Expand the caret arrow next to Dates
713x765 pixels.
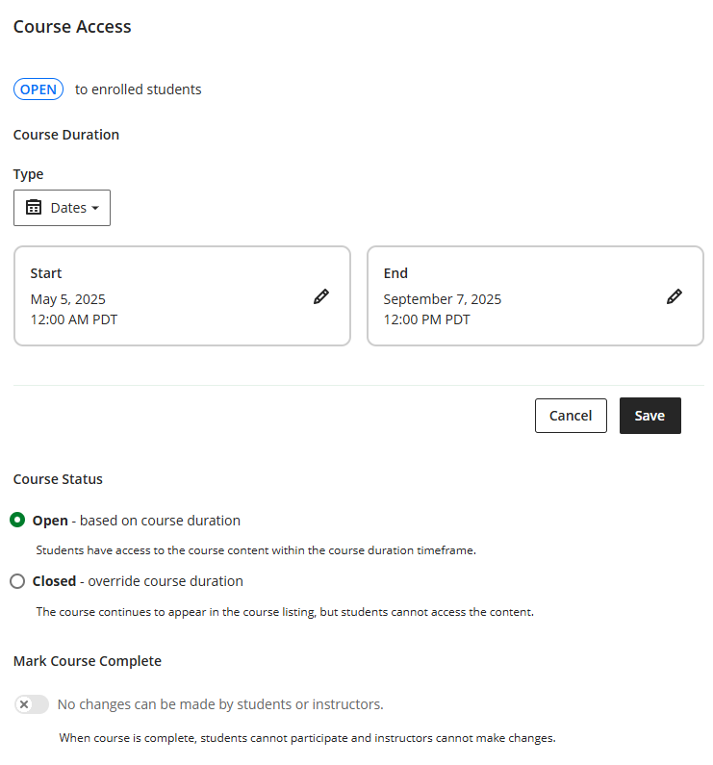(95, 209)
